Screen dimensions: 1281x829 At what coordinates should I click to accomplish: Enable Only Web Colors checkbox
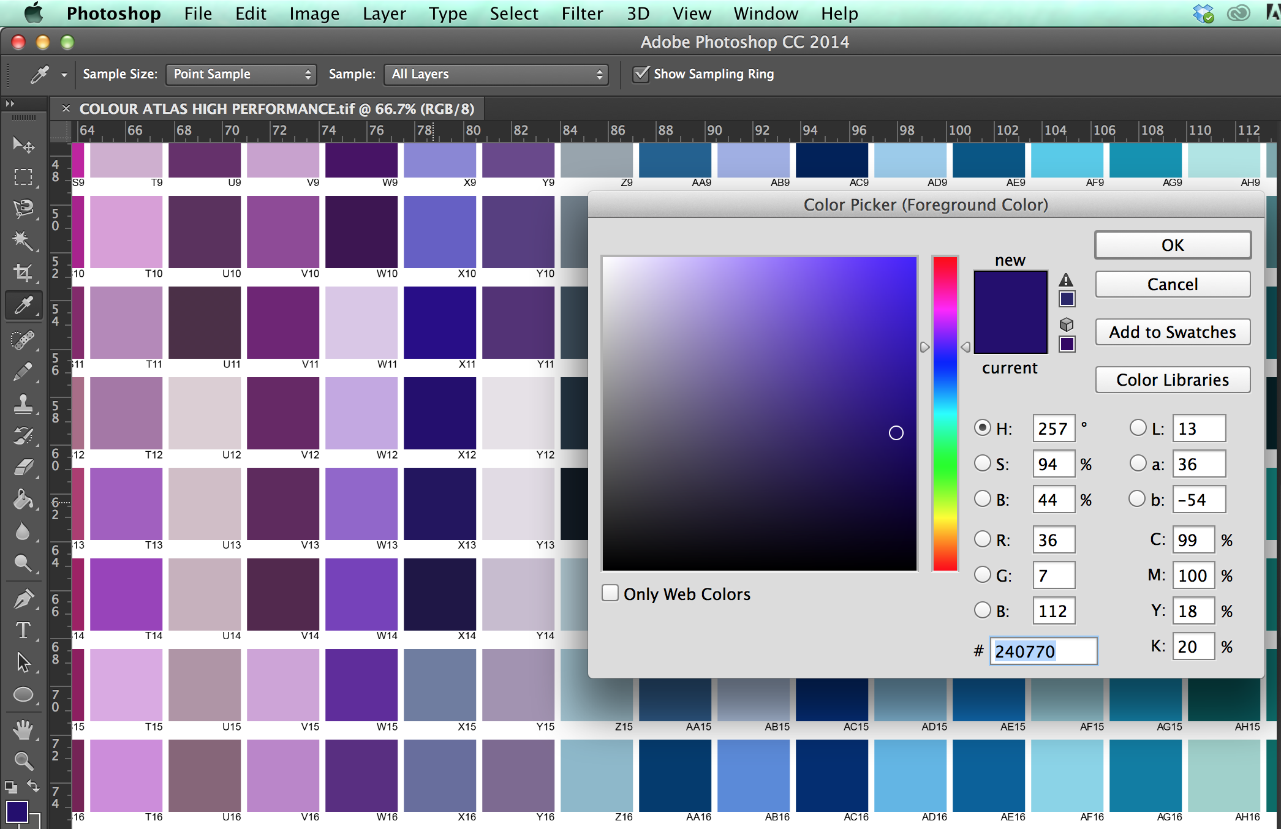tap(610, 593)
